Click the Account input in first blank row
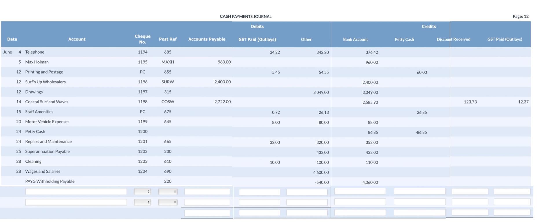539x224 pixels. point(76,192)
